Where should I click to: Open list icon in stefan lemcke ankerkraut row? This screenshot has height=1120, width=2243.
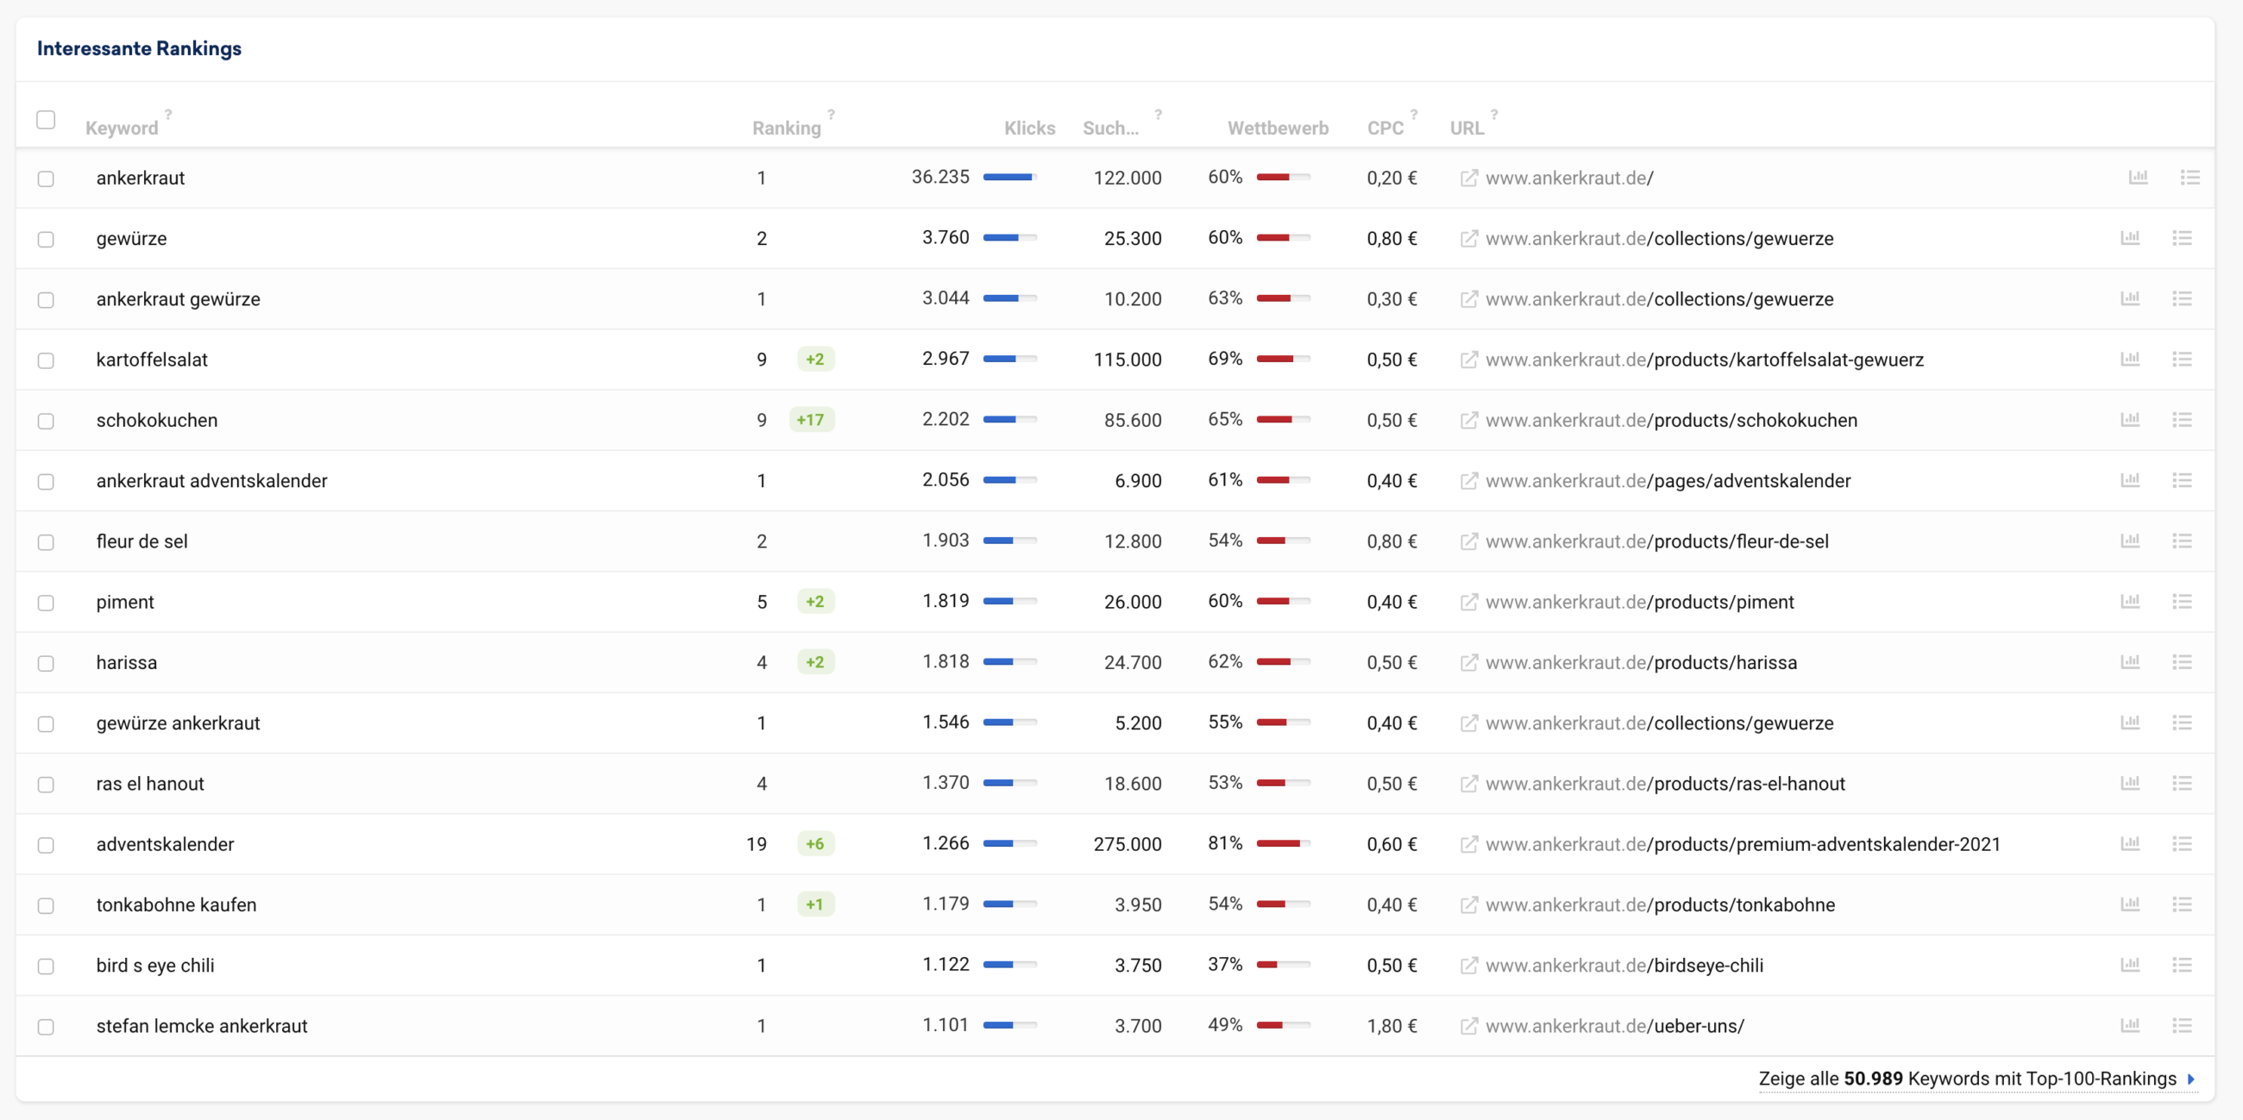tap(2181, 1025)
